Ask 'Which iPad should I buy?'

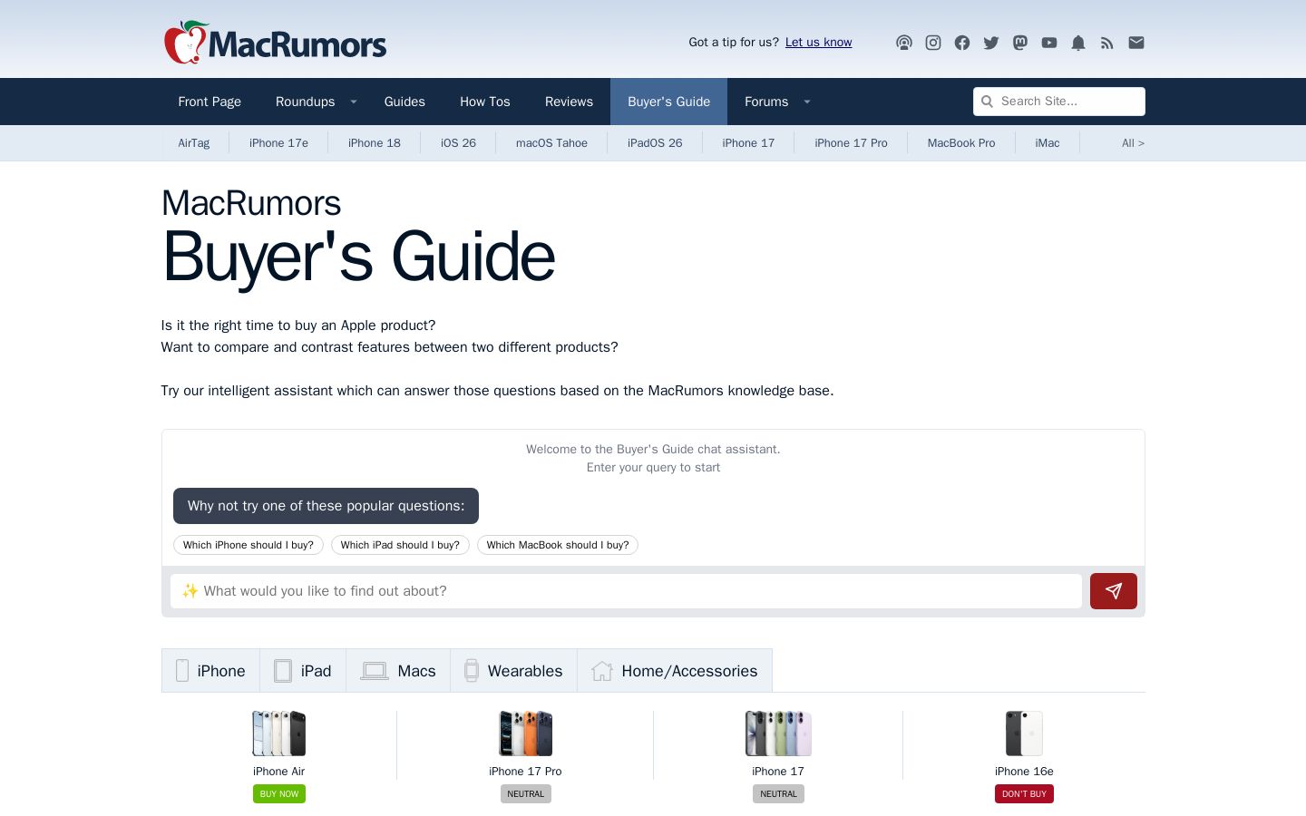[400, 545]
